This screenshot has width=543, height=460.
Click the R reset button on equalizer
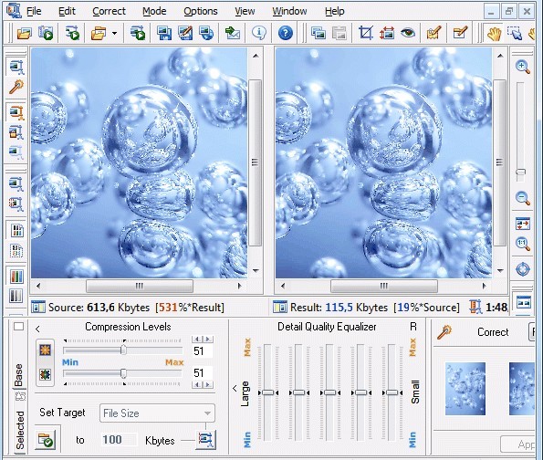tap(413, 327)
